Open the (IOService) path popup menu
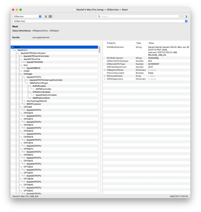Screen dimensions: 201x212 (x=100, y=21)
